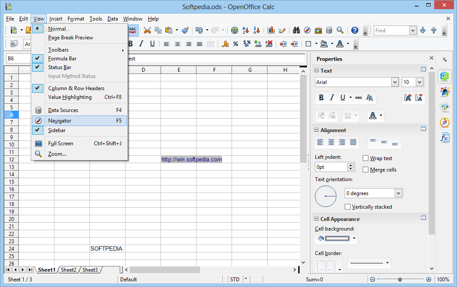The image size is (457, 287).
Task: Open the Find toolbar dropdown arrow
Action: 413,30
